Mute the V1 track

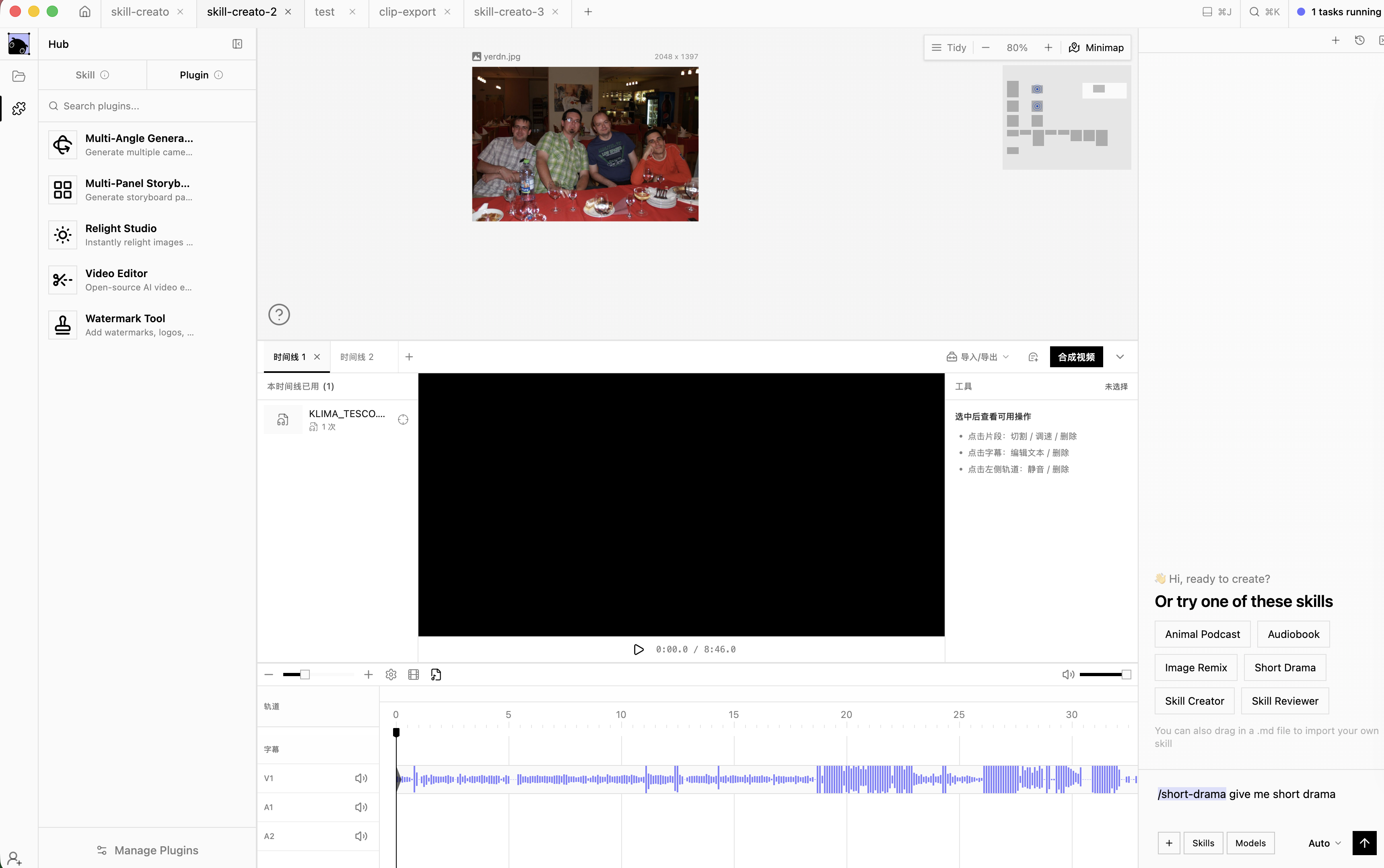coord(360,778)
